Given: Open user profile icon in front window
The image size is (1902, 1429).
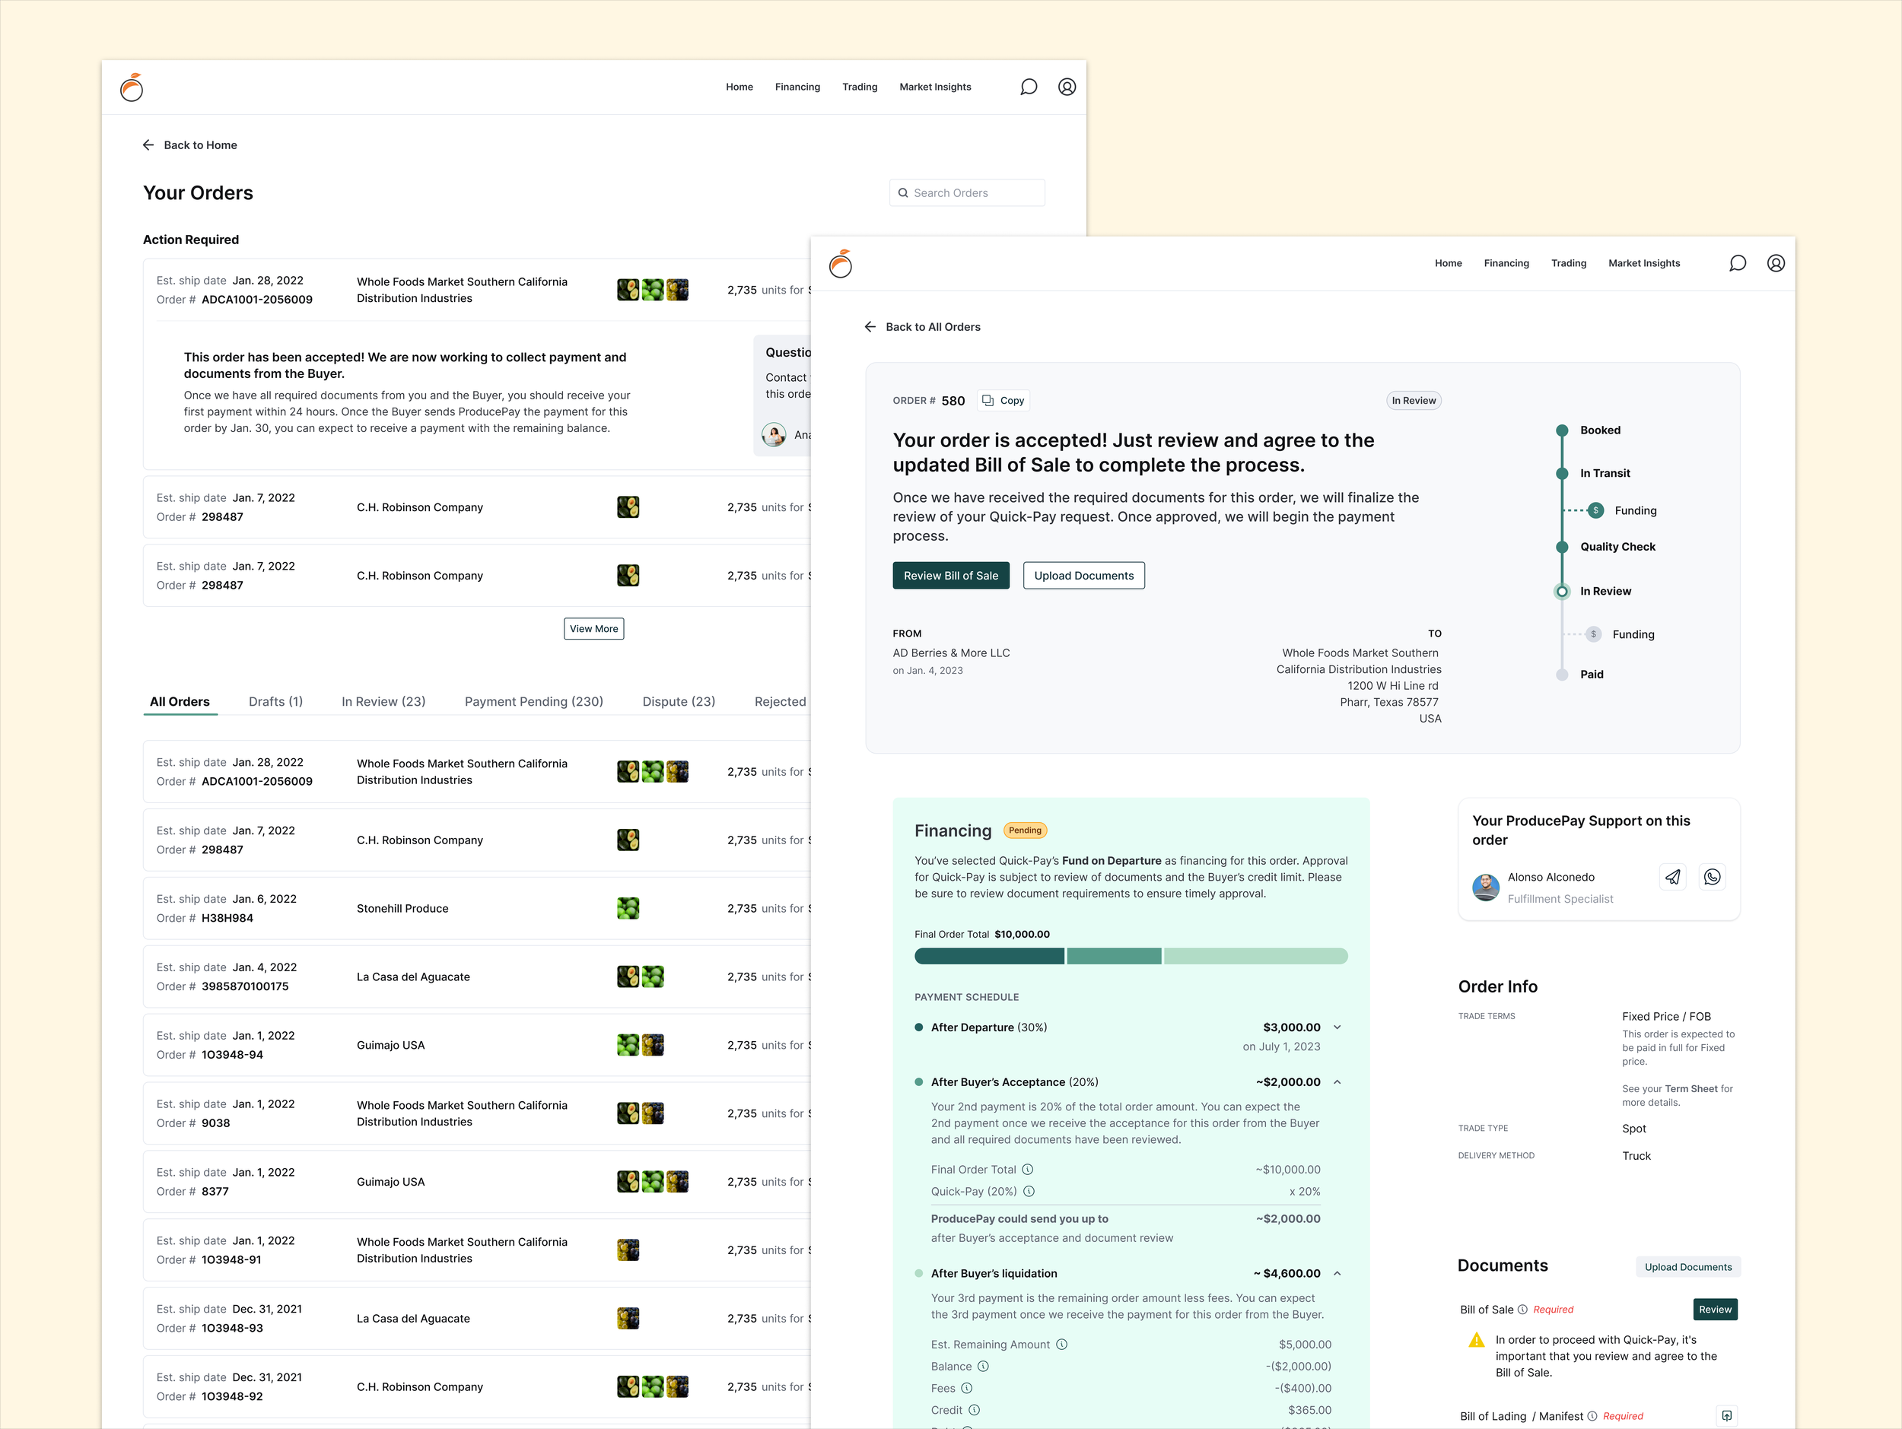Looking at the screenshot, I should click(x=1776, y=263).
